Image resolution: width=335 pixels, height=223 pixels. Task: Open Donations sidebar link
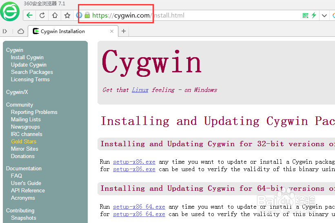(23, 156)
